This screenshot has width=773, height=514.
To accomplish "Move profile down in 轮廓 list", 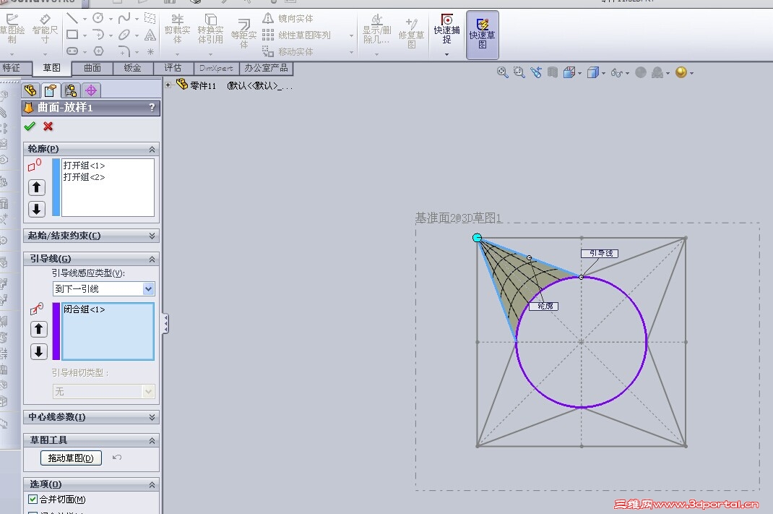I will [x=36, y=209].
